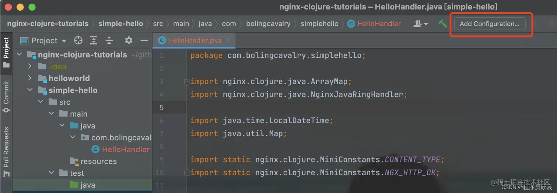The width and height of the screenshot is (557, 193).
Task: Fold imports using line 3 gutter marker
Action: click(187, 82)
